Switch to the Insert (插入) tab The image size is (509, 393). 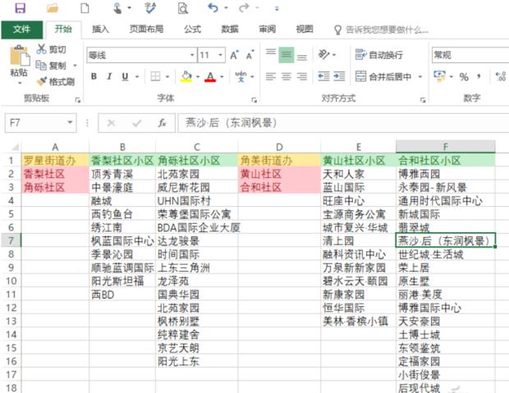click(x=100, y=29)
